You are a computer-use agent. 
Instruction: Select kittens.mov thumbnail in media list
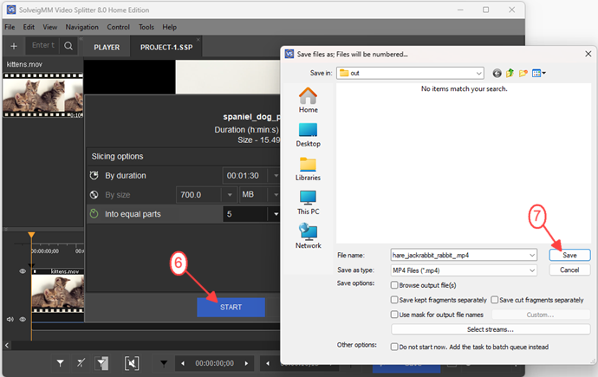pyautogui.click(x=42, y=95)
